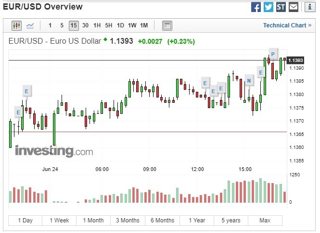Screen dimensions: 320x233
Task: Click the 1250 volume axis label
Action: coord(294,175)
